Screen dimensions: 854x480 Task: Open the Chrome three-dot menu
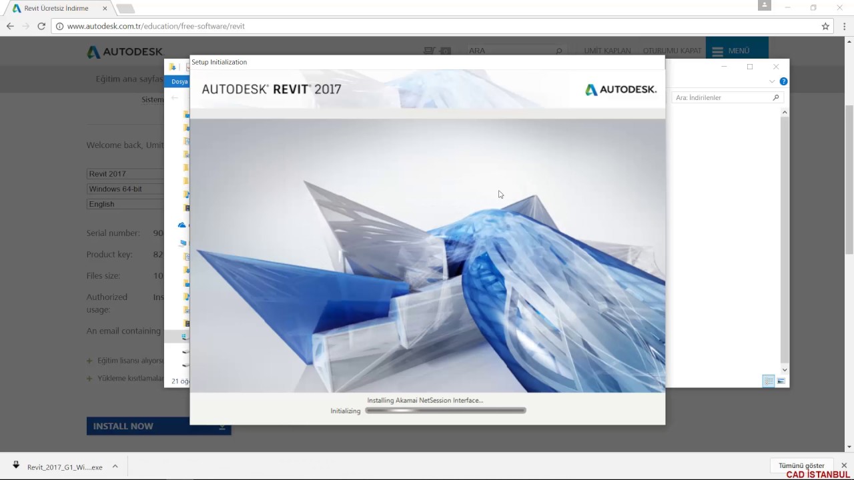843,26
